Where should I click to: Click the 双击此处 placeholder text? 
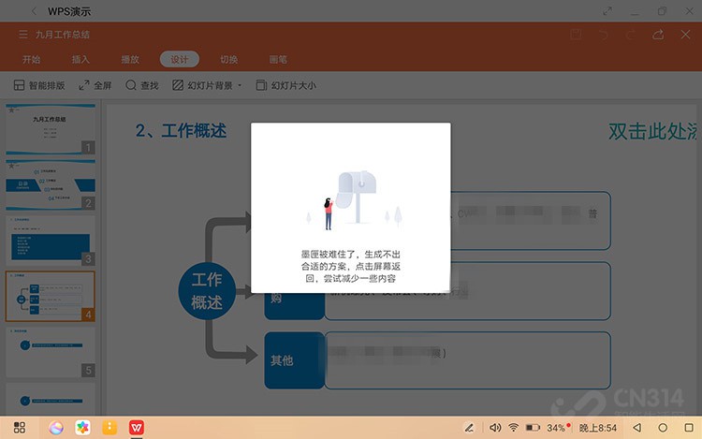[652, 132]
